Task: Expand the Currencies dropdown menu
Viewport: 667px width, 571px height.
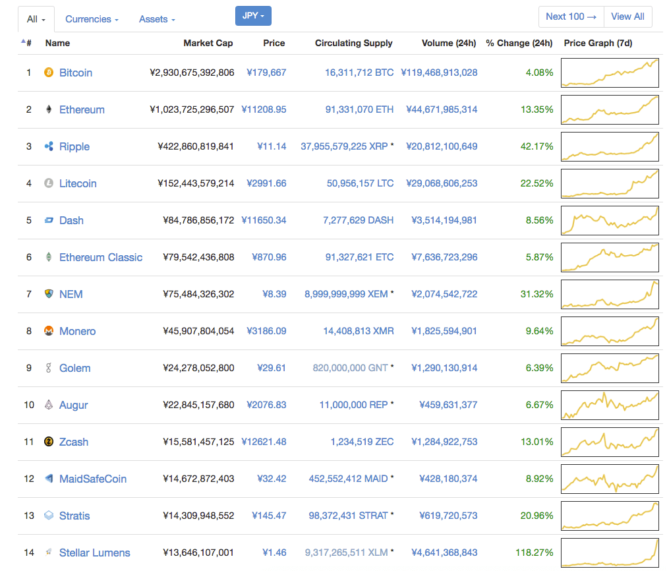Action: 92,20
